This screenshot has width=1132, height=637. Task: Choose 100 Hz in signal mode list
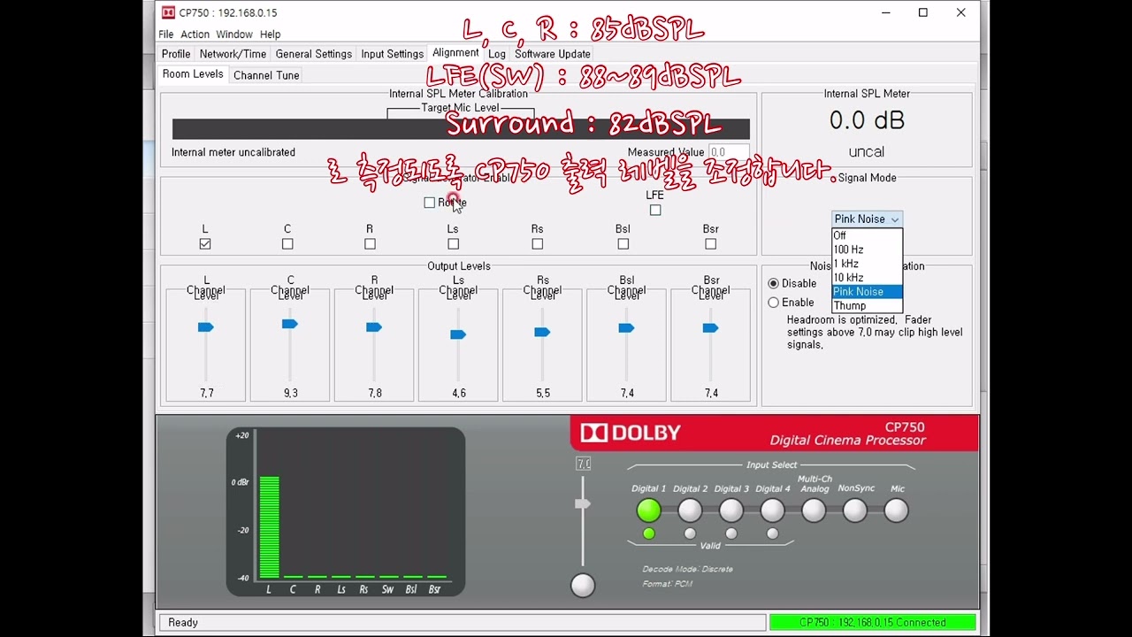click(867, 249)
